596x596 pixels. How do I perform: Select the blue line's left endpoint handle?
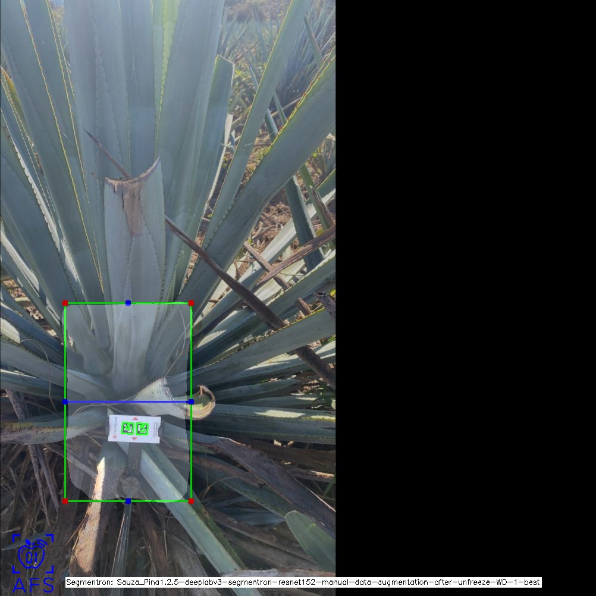(65, 401)
